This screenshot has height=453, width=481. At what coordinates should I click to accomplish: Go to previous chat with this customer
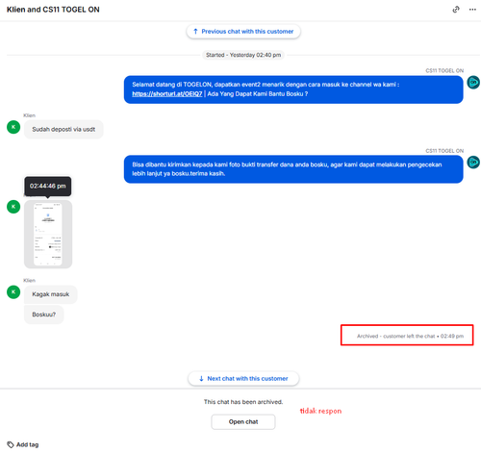243,32
